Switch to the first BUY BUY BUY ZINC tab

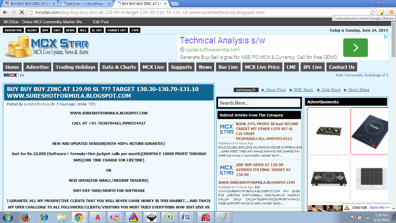point(28,3)
